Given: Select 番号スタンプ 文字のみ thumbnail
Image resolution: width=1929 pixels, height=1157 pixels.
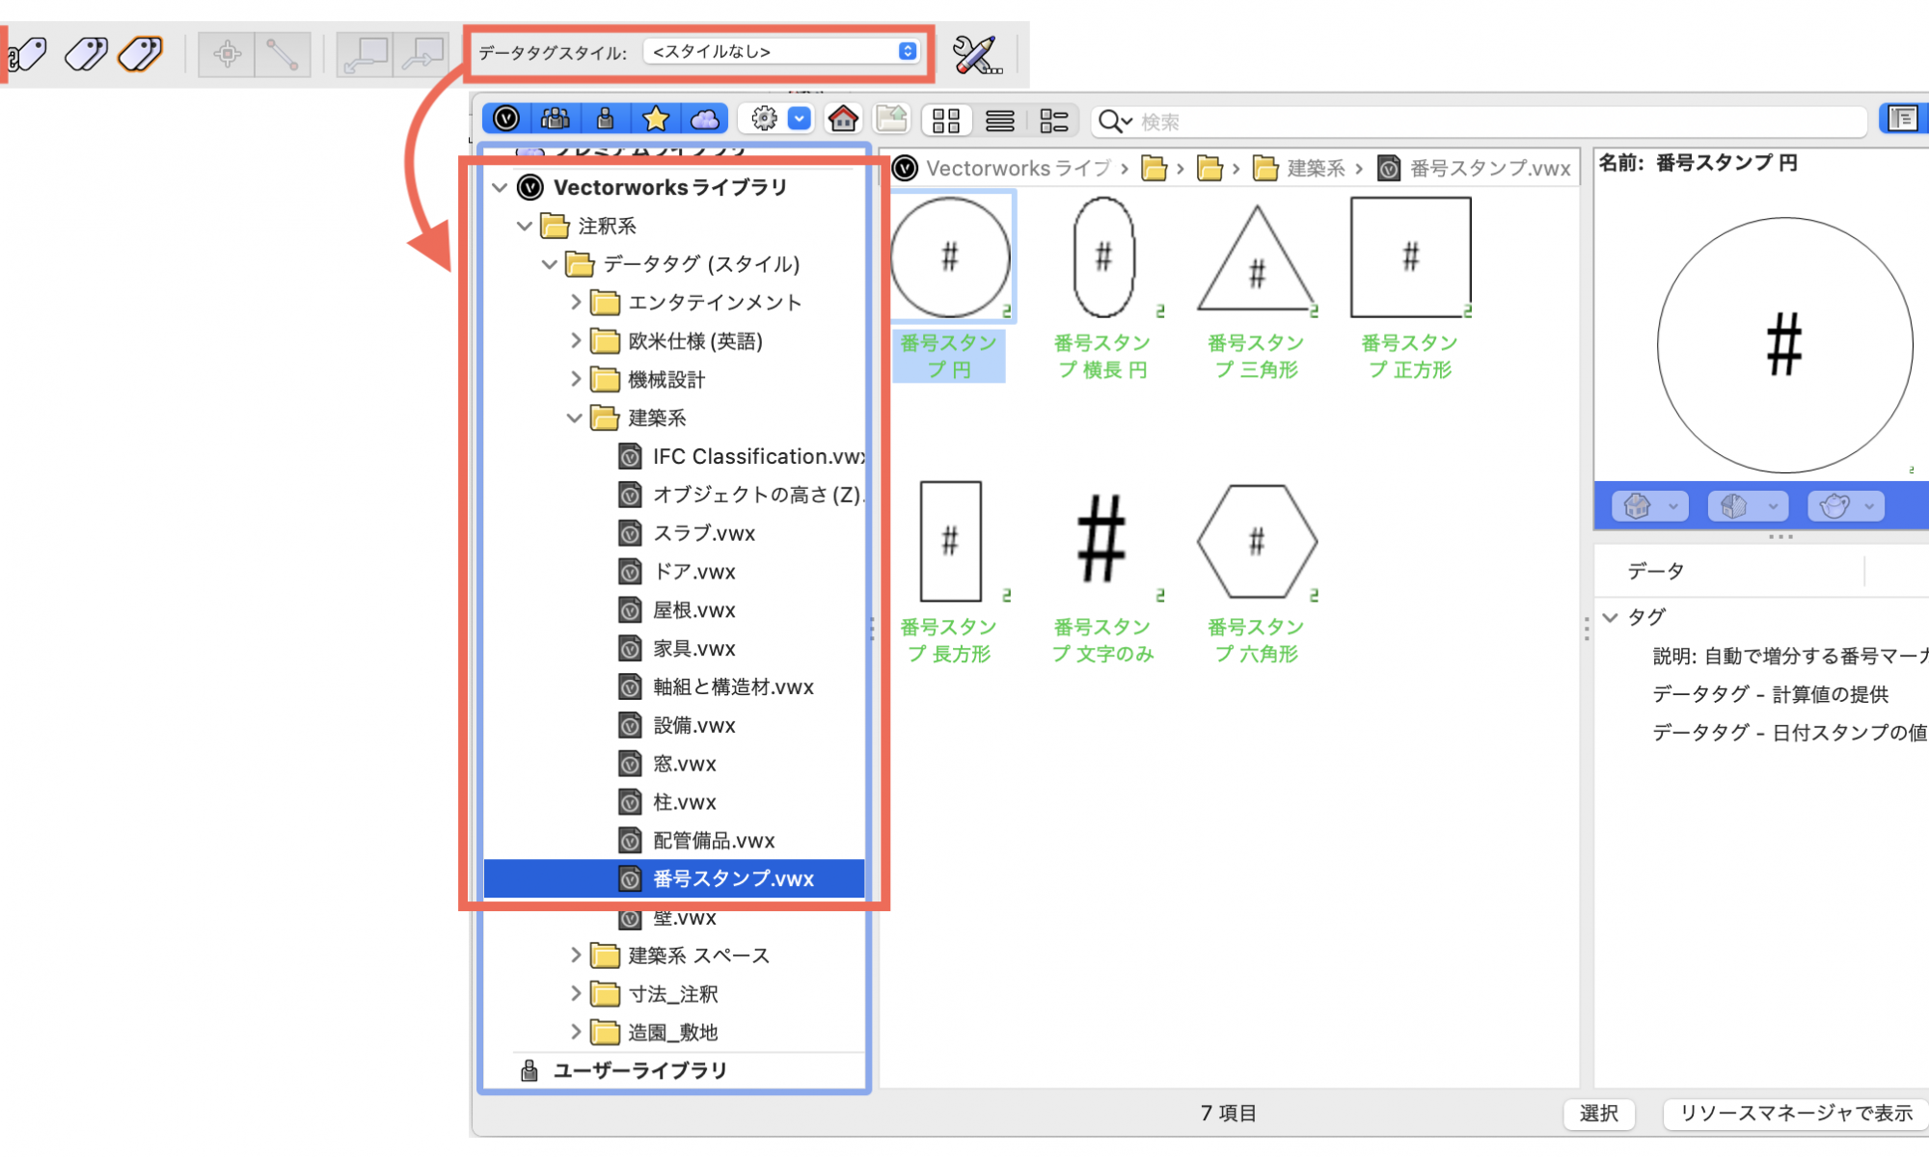Looking at the screenshot, I should [1103, 542].
